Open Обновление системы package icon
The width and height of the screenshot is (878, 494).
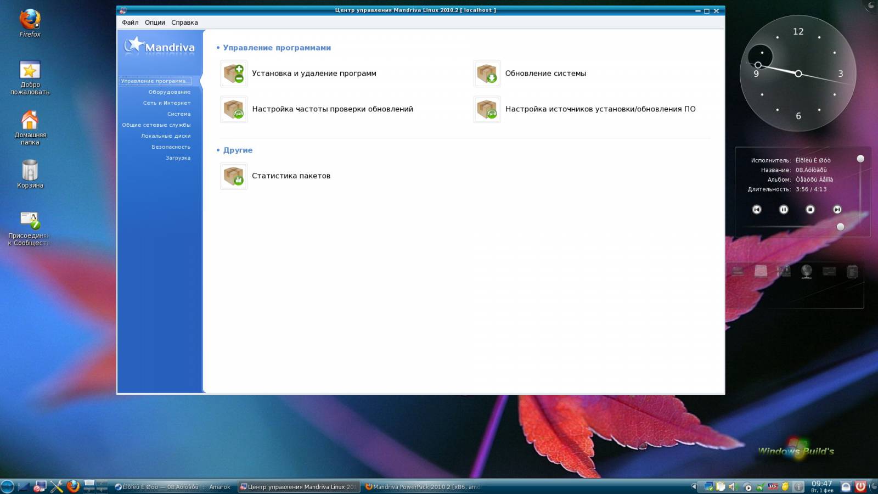tap(487, 74)
